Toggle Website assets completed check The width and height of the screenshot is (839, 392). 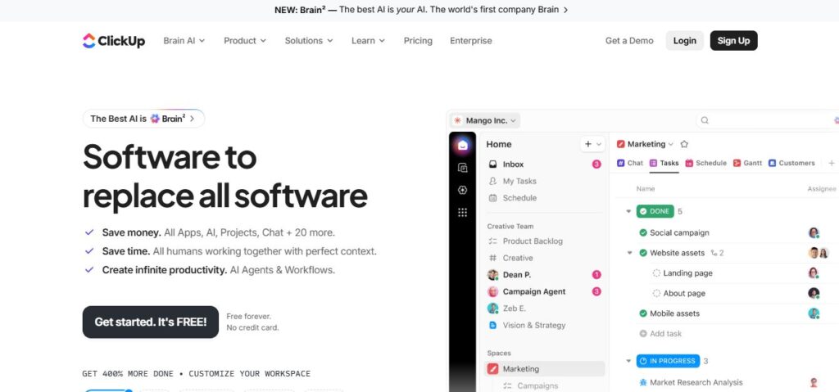[643, 253]
